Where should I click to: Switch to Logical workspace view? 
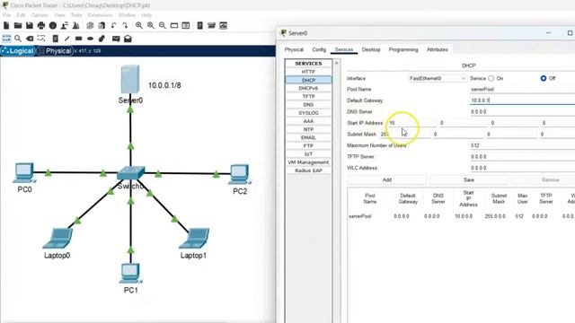click(x=18, y=51)
